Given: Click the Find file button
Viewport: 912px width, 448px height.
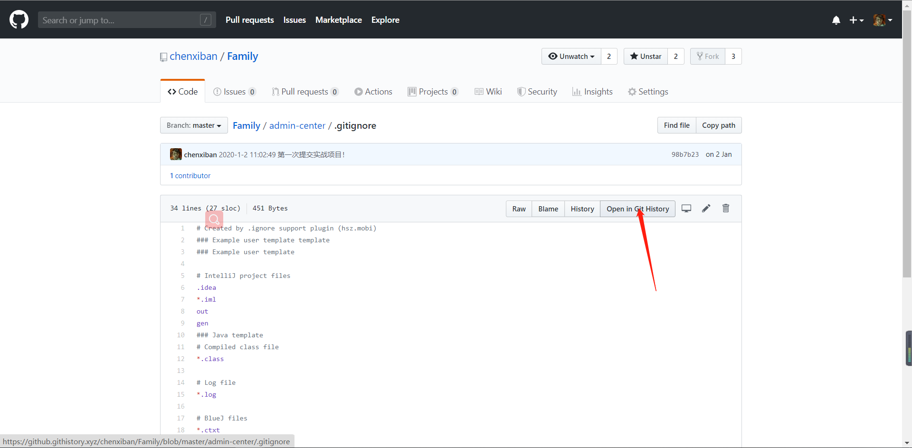Looking at the screenshot, I should tap(676, 125).
